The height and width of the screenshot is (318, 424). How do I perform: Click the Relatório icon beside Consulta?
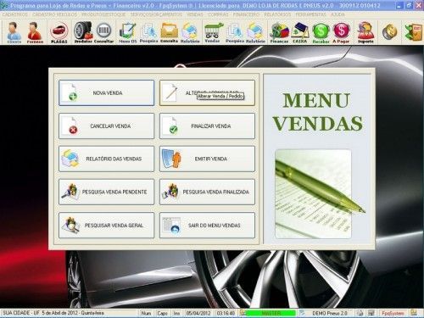tap(190, 32)
